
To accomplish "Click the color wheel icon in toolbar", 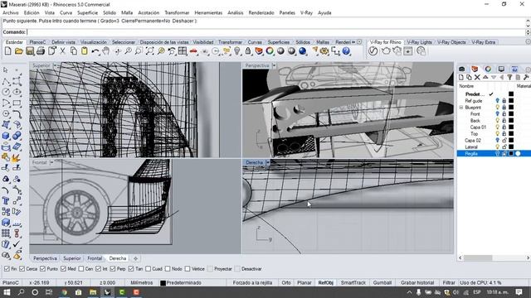I will click(270, 51).
